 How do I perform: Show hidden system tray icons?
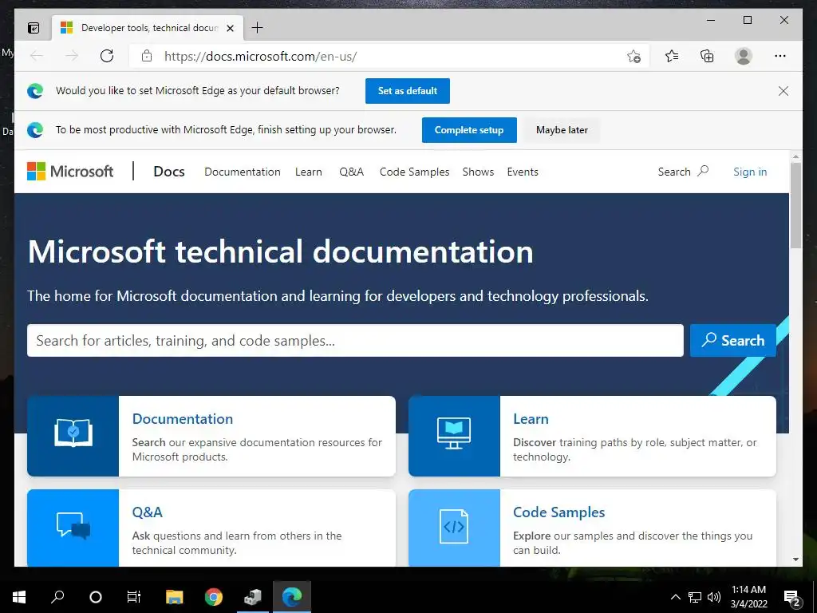click(x=675, y=597)
